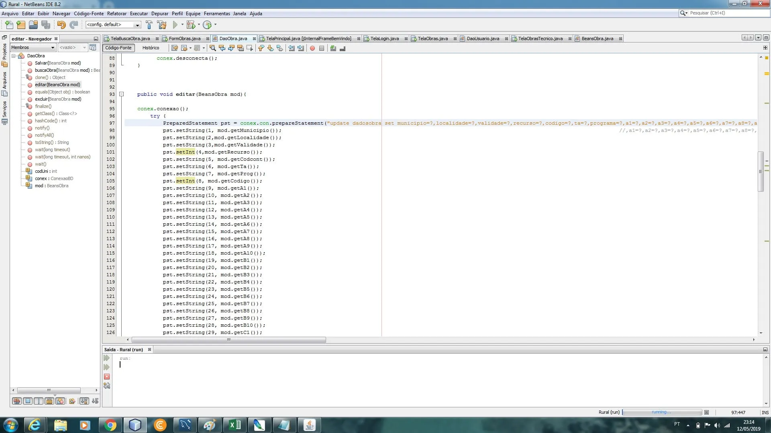This screenshot has width=771, height=433.
Task: Click the Build Project hammer icon
Action: [x=149, y=25]
